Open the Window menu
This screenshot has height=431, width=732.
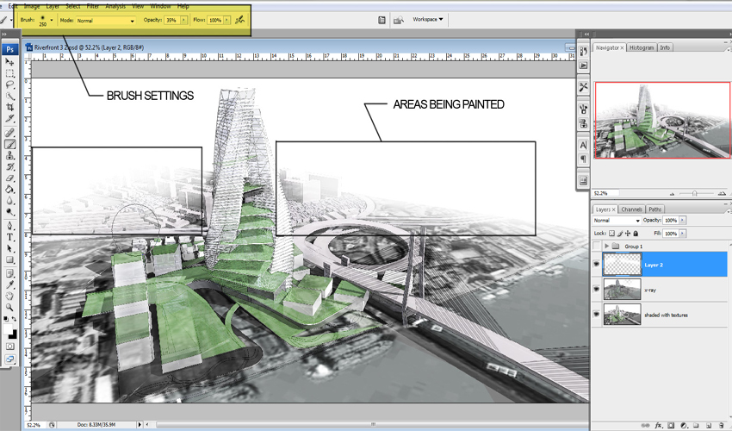coord(160,6)
